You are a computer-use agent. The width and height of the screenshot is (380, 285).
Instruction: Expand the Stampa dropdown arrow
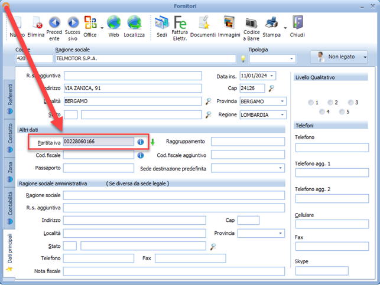(x=285, y=28)
